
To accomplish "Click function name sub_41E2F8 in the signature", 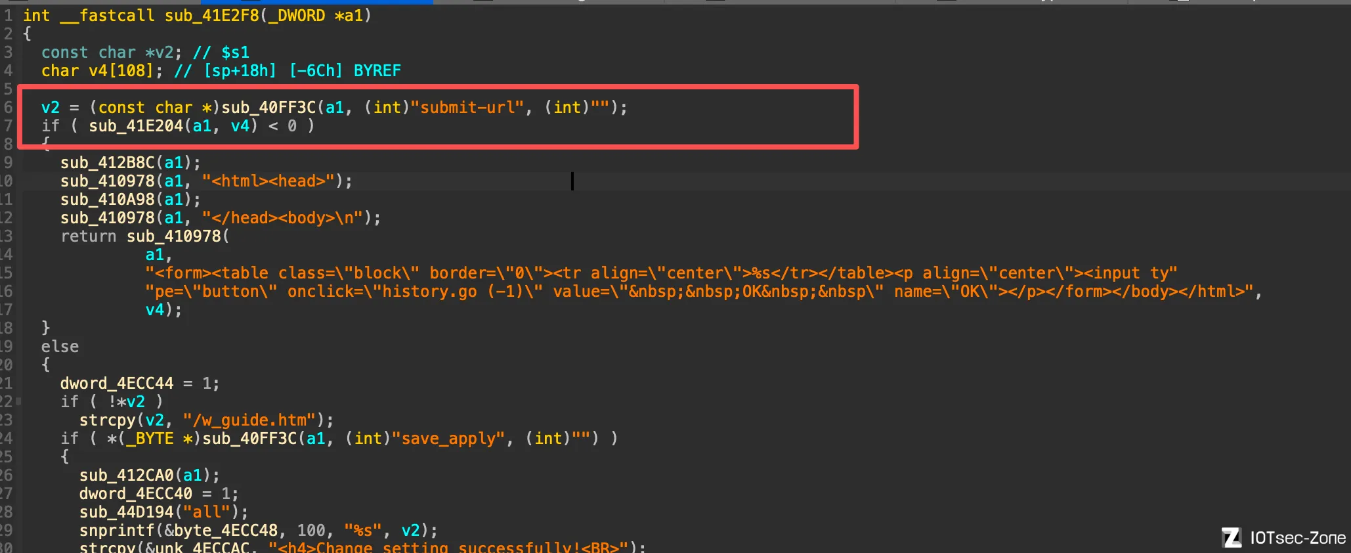I will [x=211, y=15].
